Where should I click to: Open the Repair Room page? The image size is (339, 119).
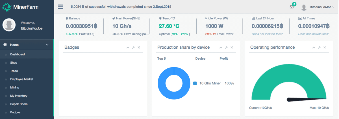tap(19, 104)
